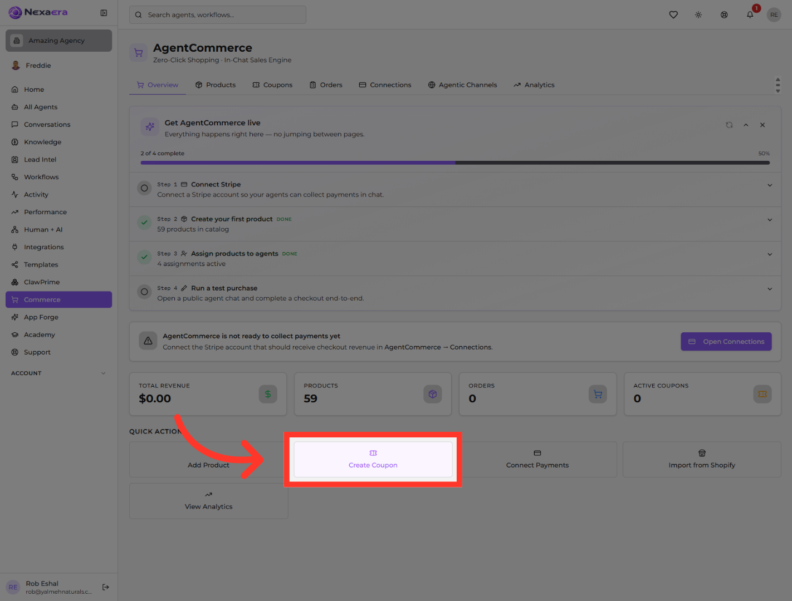Open Support in sidebar
The image size is (792, 601).
[x=58, y=352]
